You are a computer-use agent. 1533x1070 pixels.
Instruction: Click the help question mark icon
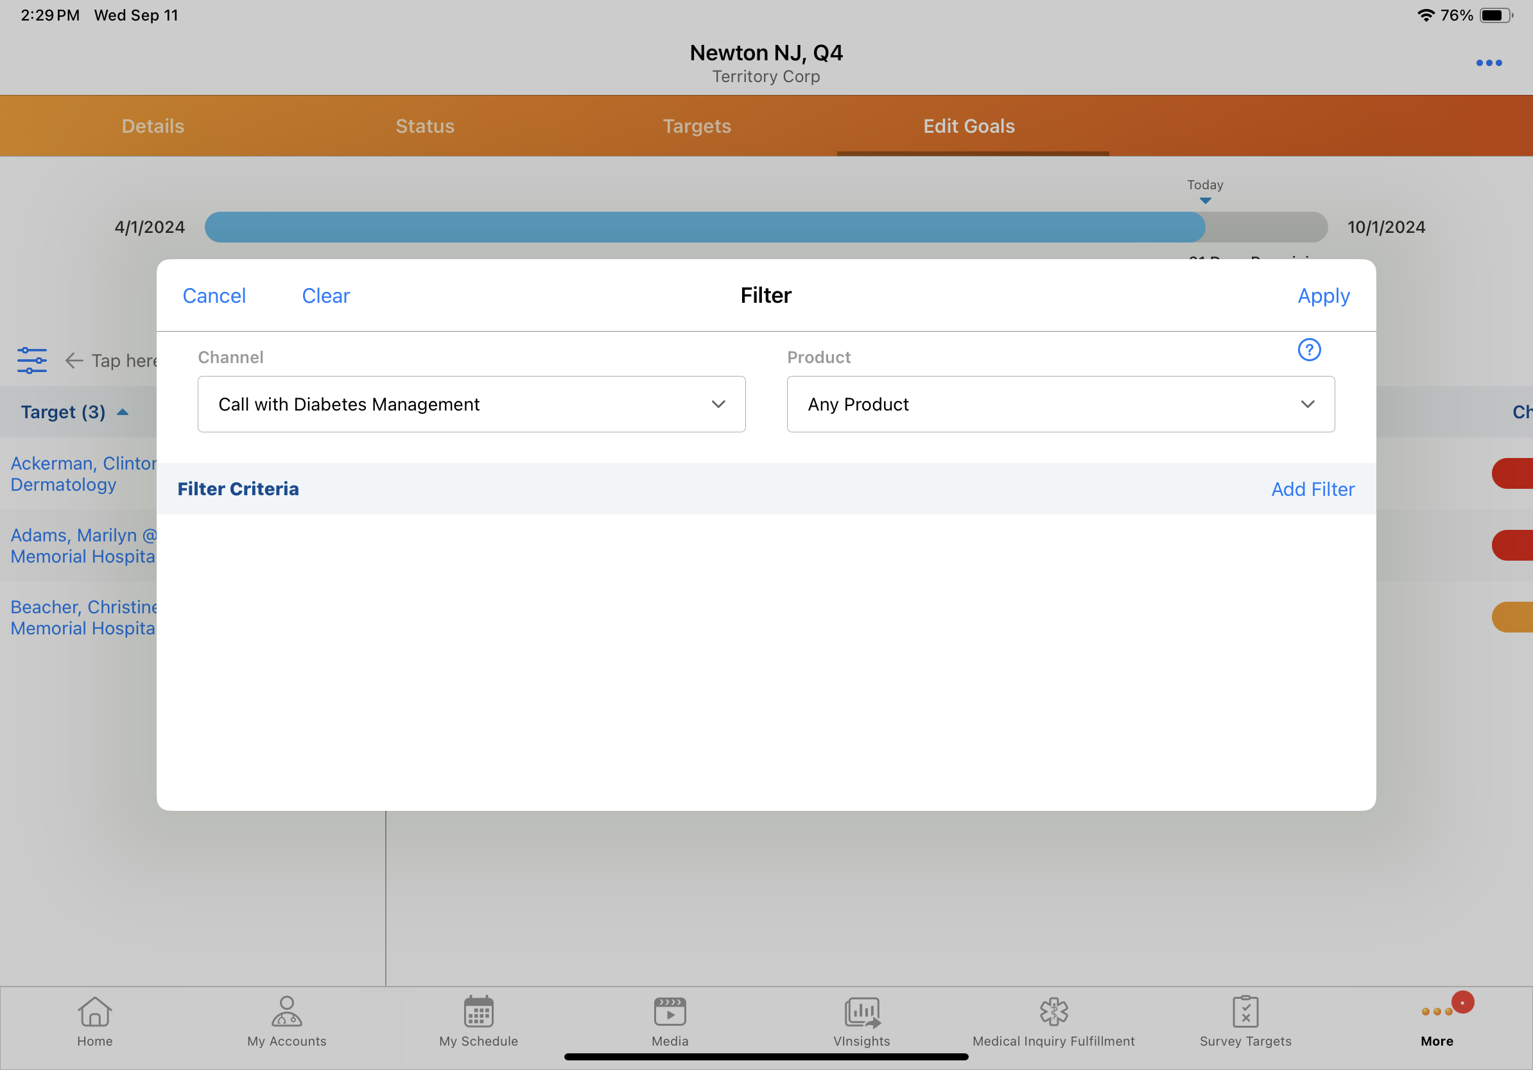click(1309, 350)
